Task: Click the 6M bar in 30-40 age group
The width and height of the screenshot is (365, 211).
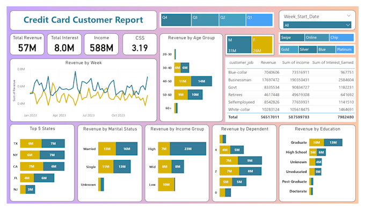Action: [x=185, y=68]
